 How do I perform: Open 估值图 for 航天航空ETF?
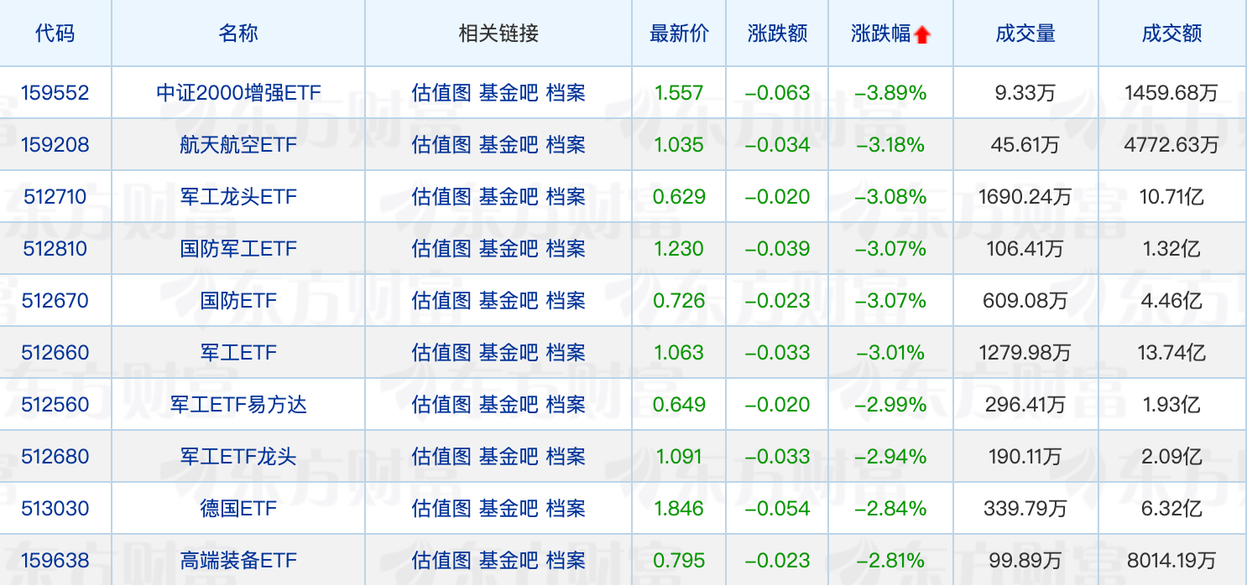pos(441,144)
